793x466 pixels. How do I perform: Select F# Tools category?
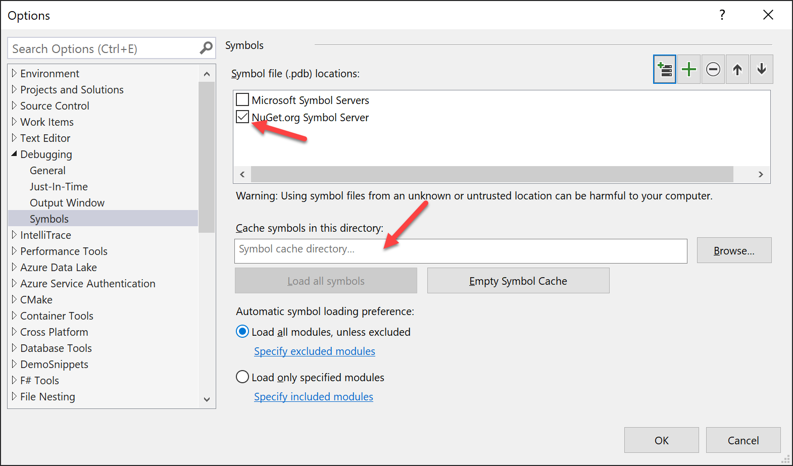tap(39, 381)
